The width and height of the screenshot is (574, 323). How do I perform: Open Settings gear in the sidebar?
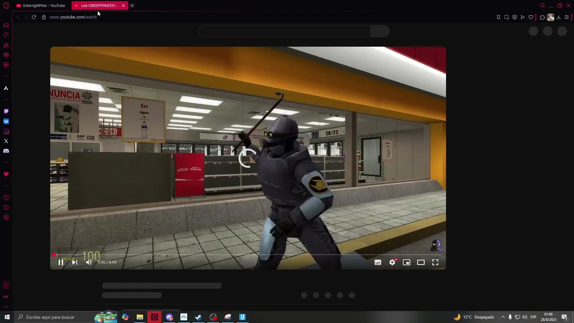6,218
